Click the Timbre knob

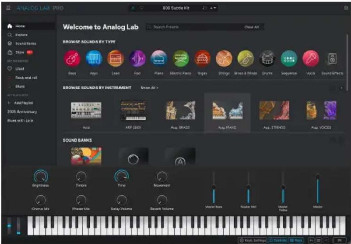[x=81, y=177]
